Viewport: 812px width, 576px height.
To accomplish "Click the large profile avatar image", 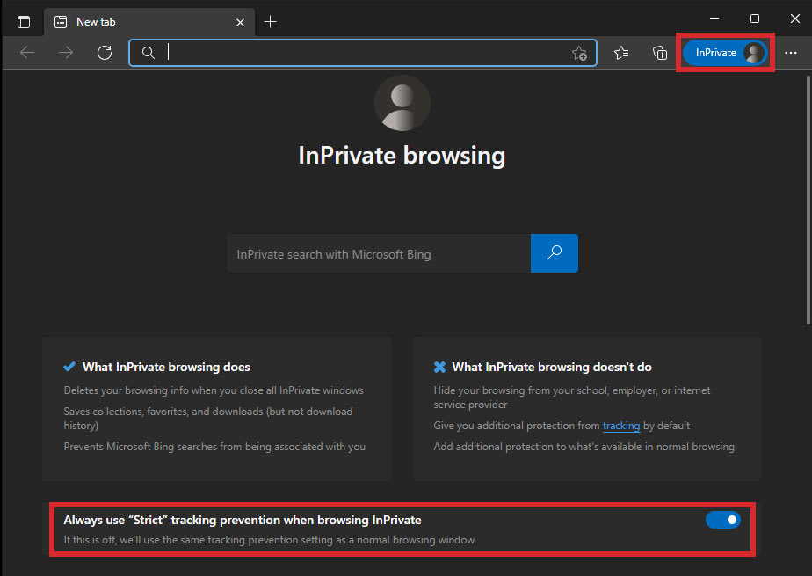I will coord(402,103).
